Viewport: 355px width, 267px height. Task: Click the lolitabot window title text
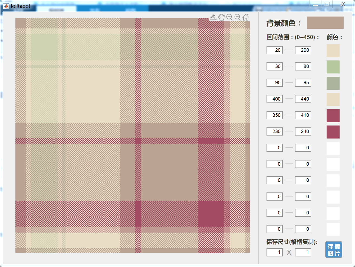coord(21,6)
